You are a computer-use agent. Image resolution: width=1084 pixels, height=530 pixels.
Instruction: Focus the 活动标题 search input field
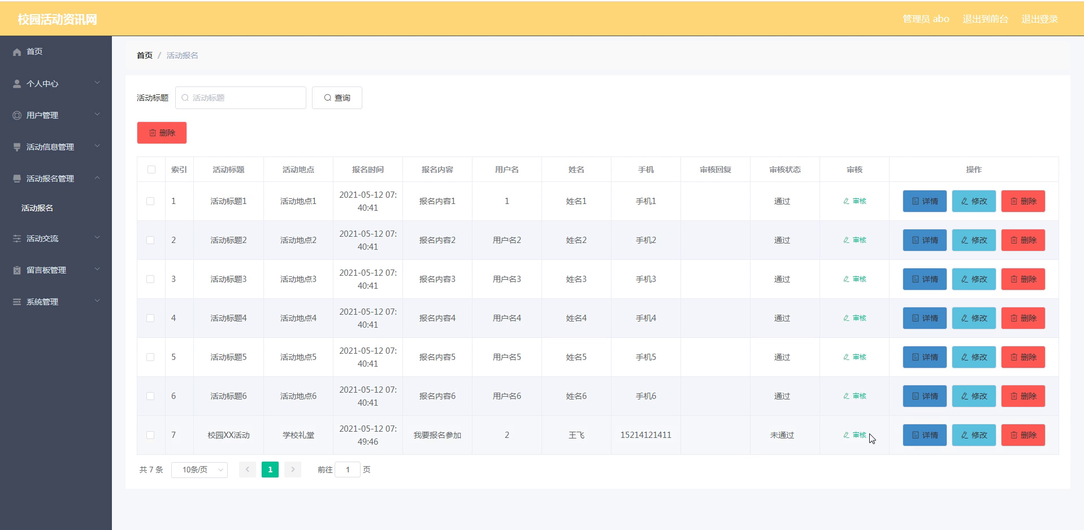coord(241,98)
